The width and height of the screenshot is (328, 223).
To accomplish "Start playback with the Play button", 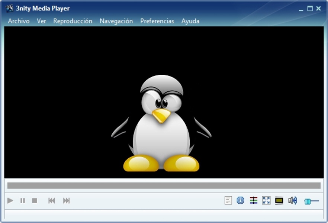I will click(x=10, y=201).
